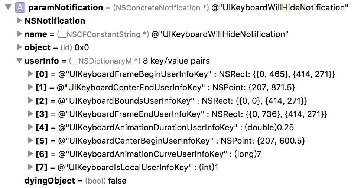Viewport: 364px width, 188px height.
Task: Expand userInfo entry [6] triangle
Action: (x=30, y=154)
